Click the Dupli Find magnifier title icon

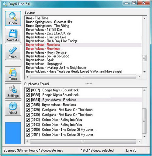tap(5, 4)
